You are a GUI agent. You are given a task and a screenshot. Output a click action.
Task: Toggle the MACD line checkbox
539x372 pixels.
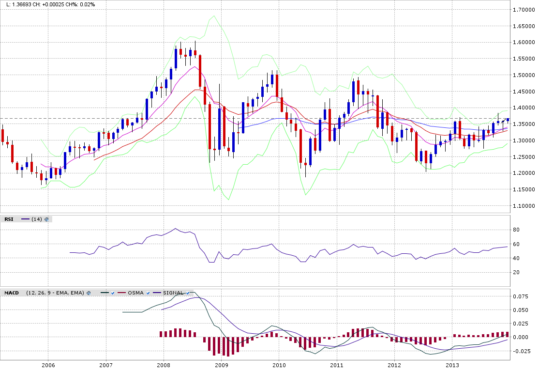coord(112,293)
